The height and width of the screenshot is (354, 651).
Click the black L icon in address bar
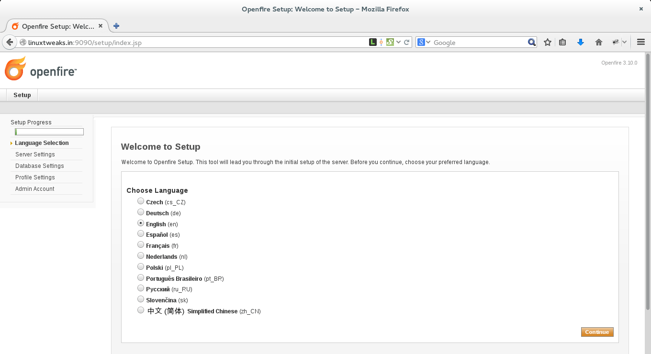(372, 42)
